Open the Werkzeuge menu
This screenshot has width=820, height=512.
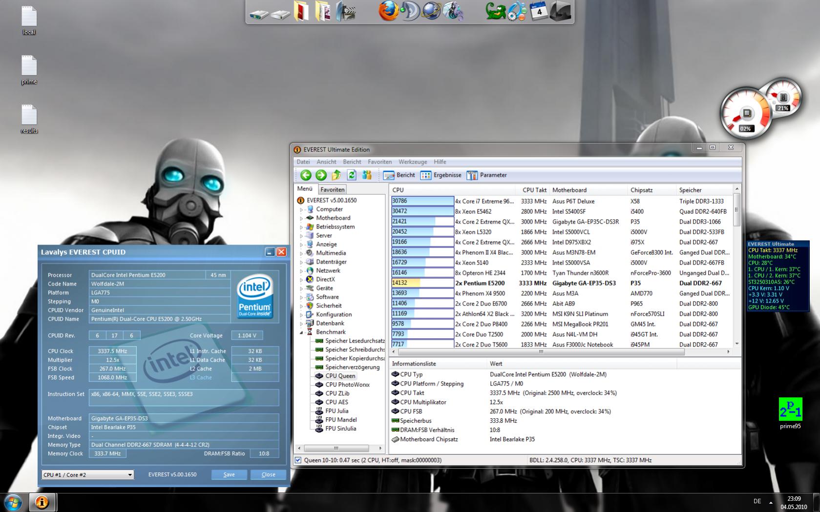(413, 162)
